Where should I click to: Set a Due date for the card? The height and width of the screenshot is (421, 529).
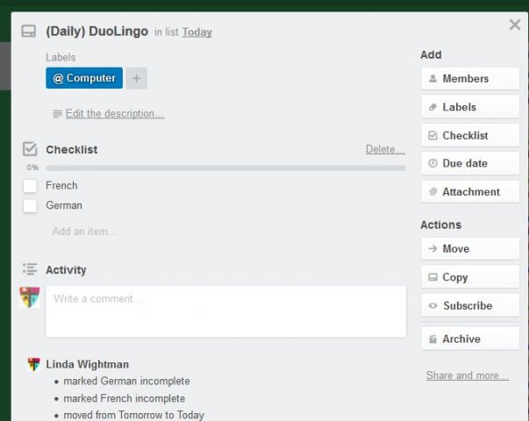click(x=470, y=163)
